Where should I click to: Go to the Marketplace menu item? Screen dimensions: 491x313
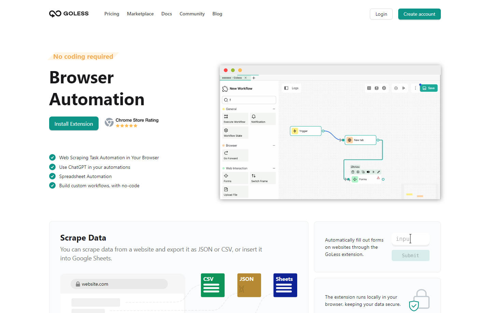pyautogui.click(x=140, y=14)
